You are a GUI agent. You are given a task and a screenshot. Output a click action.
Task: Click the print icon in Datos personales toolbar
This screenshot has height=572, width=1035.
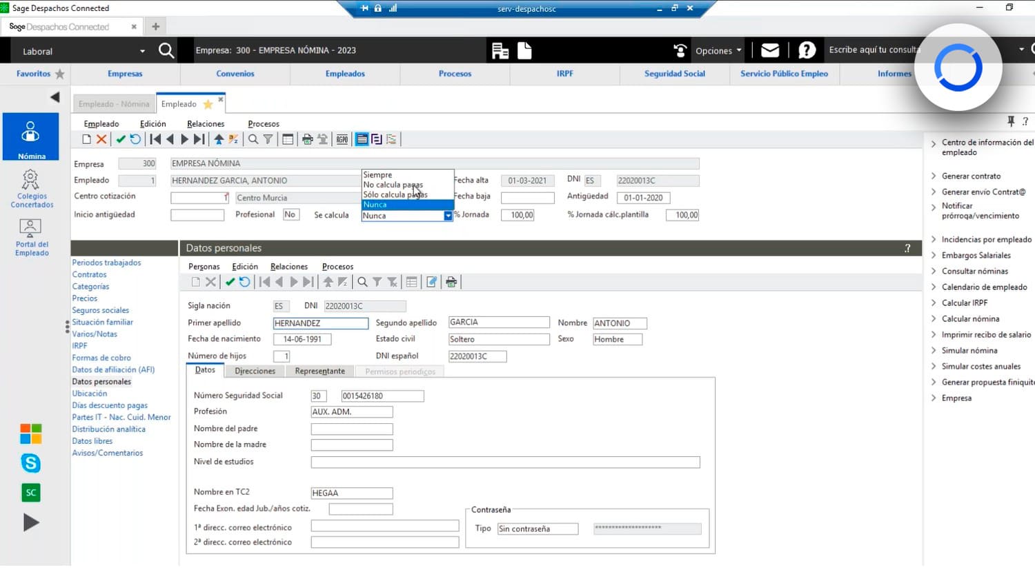coord(451,282)
